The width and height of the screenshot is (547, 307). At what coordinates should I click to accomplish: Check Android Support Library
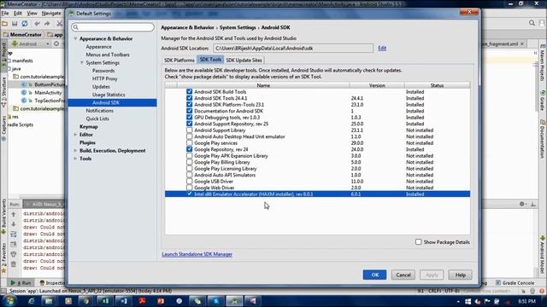189,130
